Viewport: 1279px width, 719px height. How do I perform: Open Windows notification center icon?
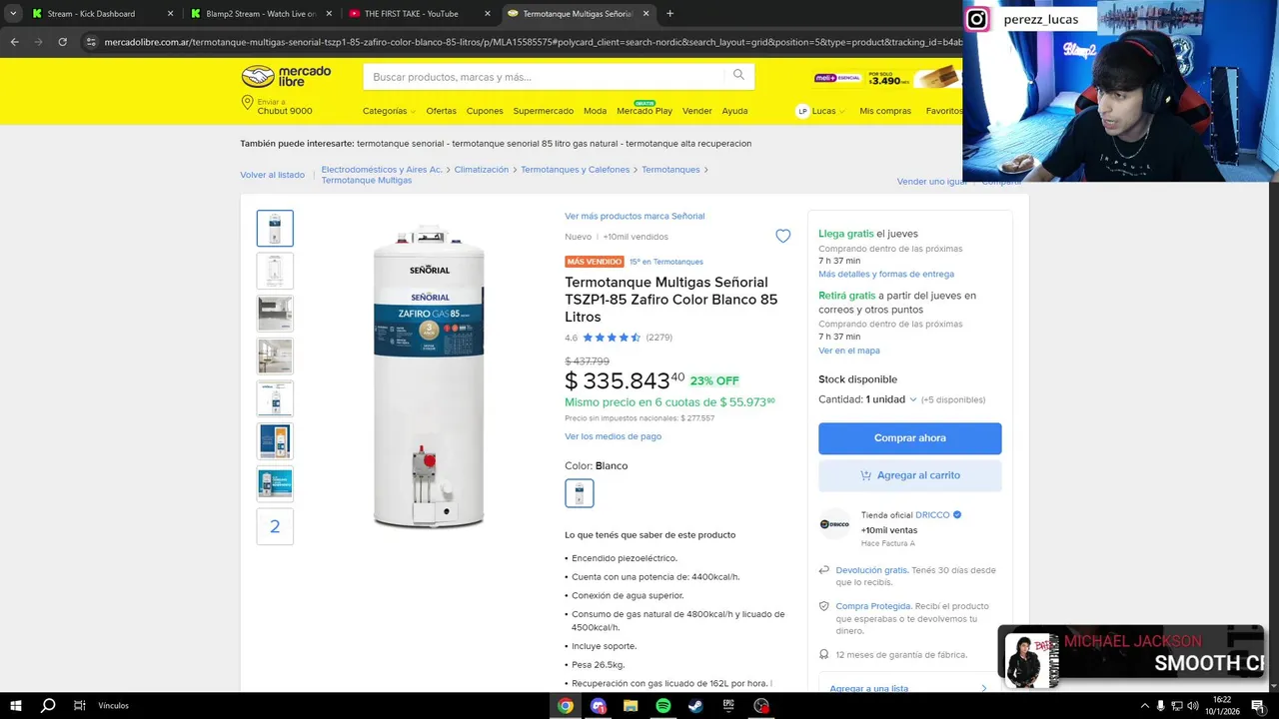click(1258, 705)
